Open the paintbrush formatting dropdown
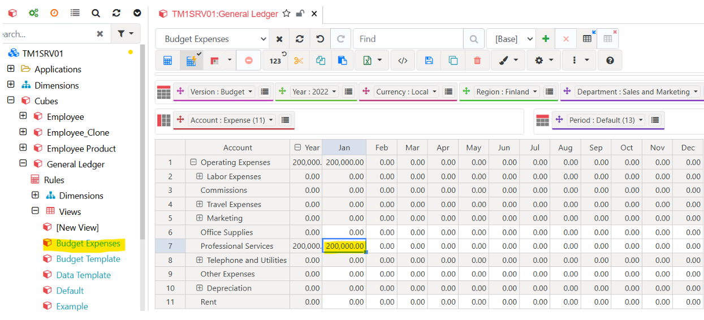The height and width of the screenshot is (320, 704). [x=508, y=60]
